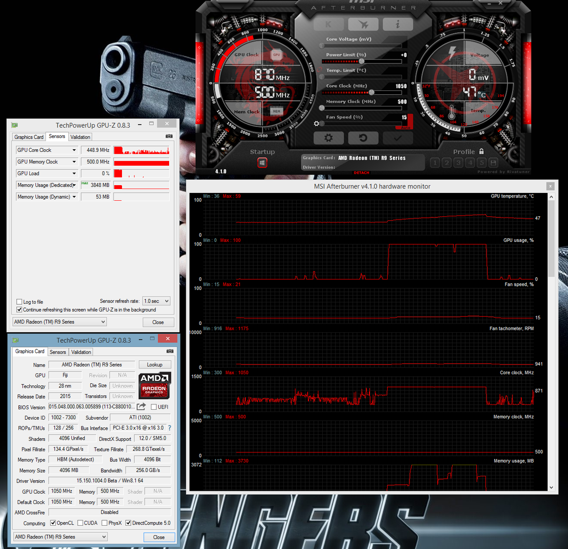Open the Sensor refresh rate dropdown

(156, 301)
